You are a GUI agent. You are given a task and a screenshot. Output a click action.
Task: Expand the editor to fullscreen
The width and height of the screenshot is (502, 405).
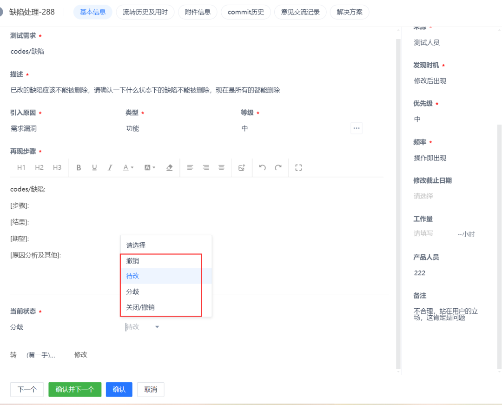click(298, 167)
